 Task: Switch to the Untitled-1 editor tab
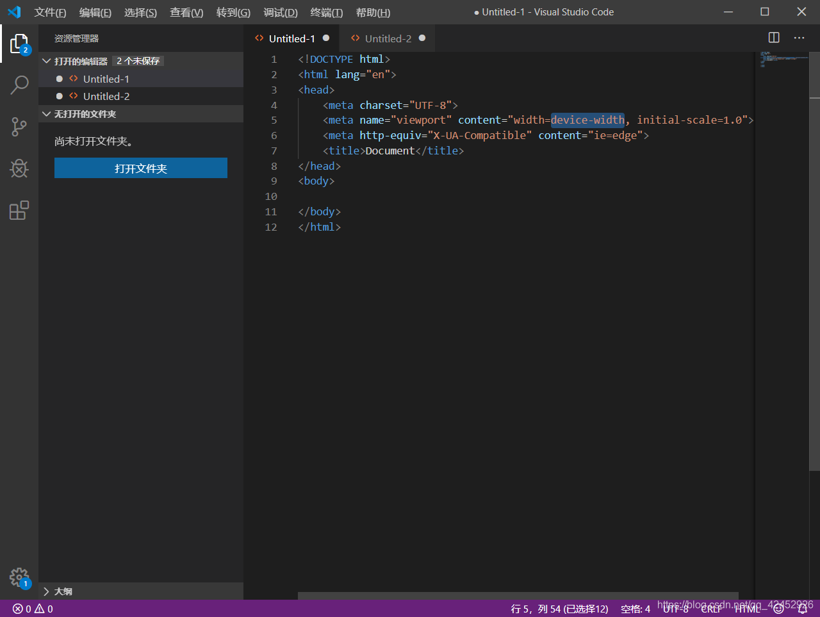[x=291, y=38]
